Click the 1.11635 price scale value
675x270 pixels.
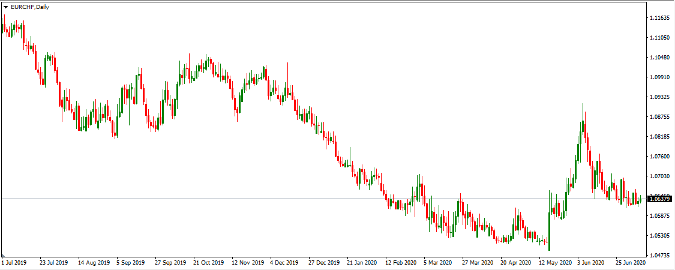660,18
